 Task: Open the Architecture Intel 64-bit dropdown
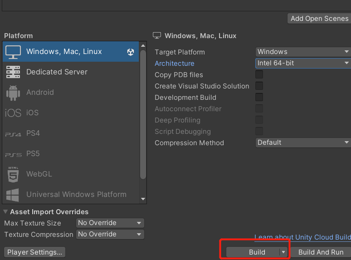(x=303, y=63)
